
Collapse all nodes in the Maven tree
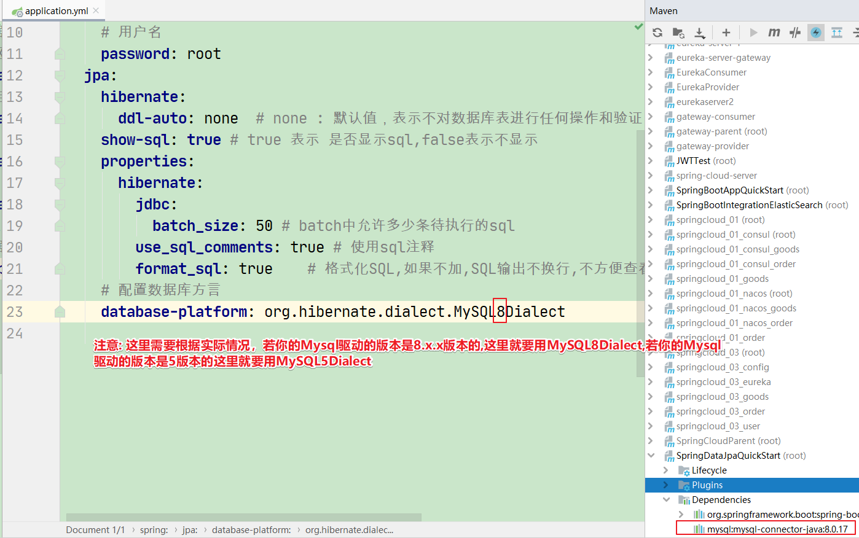click(856, 33)
